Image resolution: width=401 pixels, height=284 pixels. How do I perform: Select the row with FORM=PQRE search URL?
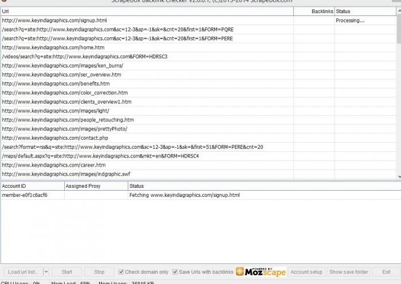pyautogui.click(x=198, y=29)
